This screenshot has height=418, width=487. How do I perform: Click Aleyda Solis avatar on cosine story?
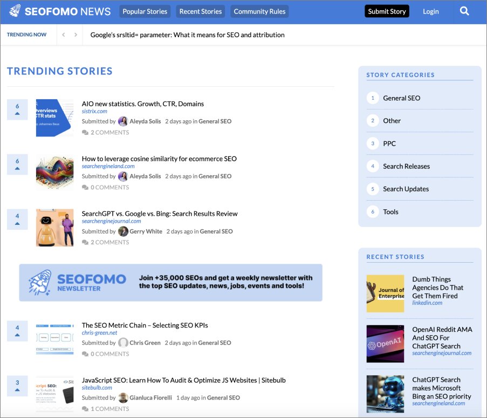coord(123,176)
